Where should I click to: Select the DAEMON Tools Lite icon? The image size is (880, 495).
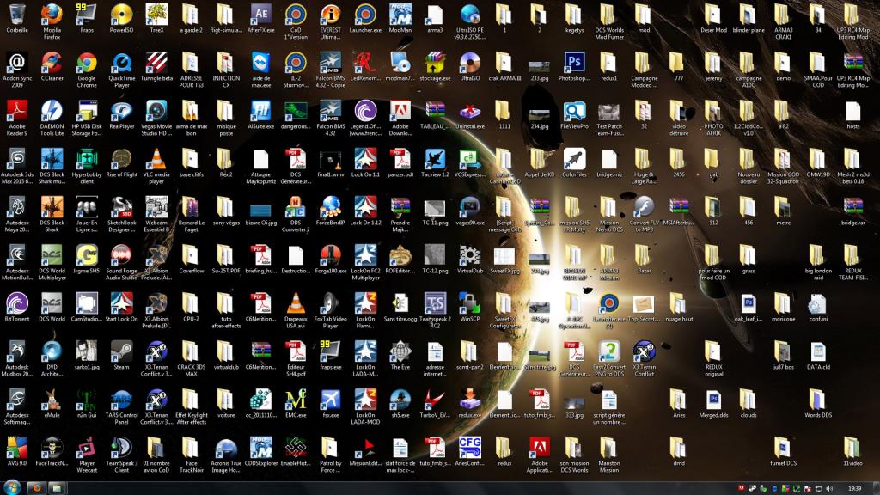52,110
